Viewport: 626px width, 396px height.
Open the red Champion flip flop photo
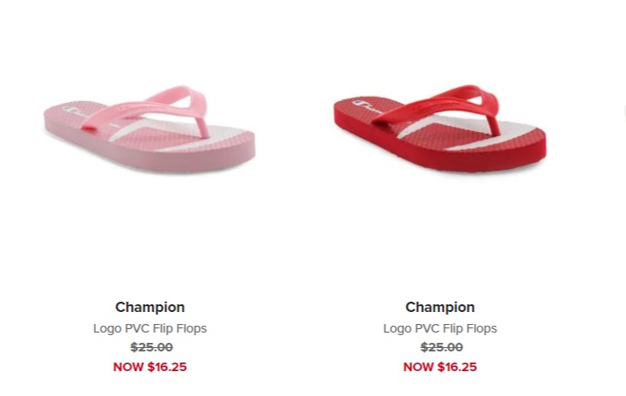coord(440,129)
